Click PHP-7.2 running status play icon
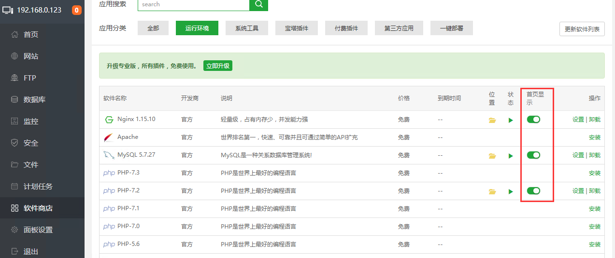This screenshot has height=258, width=615. click(x=511, y=191)
